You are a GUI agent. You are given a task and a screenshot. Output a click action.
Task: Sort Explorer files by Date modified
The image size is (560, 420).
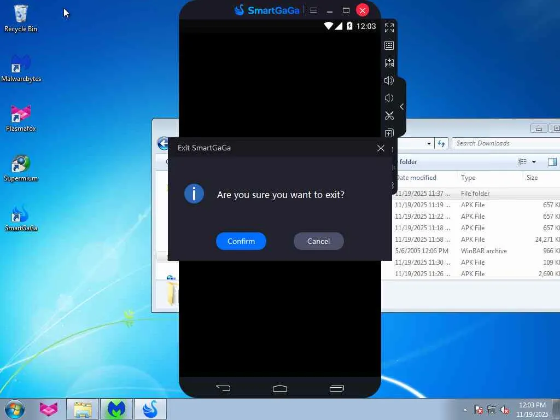click(x=416, y=178)
